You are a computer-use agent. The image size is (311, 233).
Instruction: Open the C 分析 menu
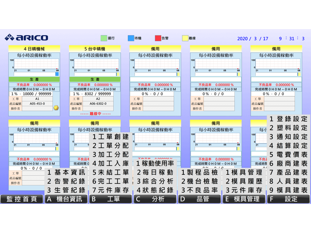pos(155,199)
